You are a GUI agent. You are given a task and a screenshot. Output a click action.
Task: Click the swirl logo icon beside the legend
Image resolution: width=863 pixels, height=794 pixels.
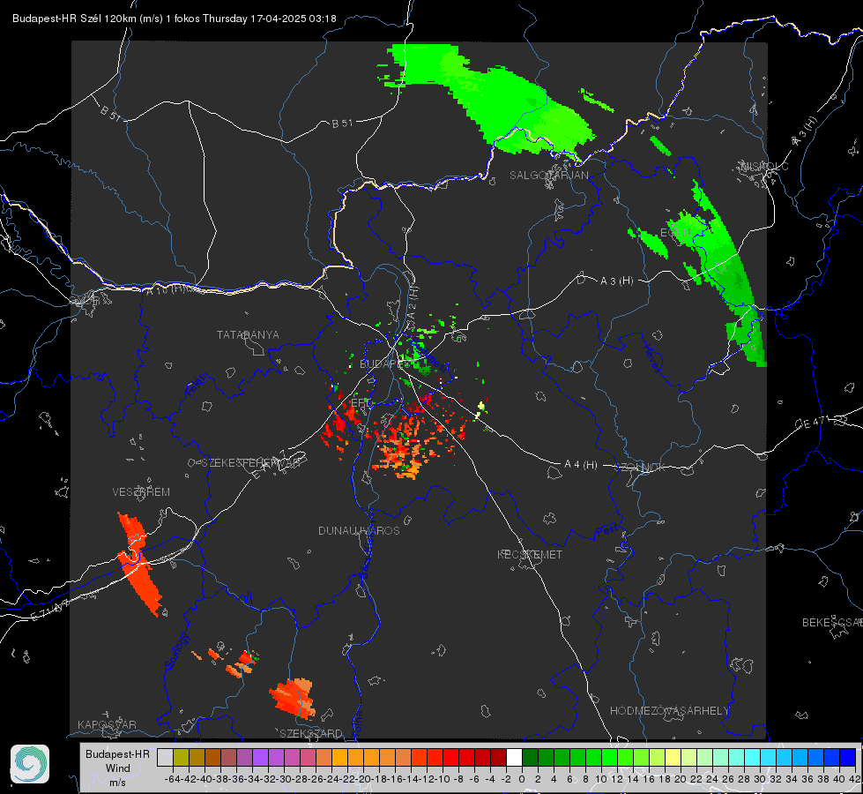pos(30,764)
